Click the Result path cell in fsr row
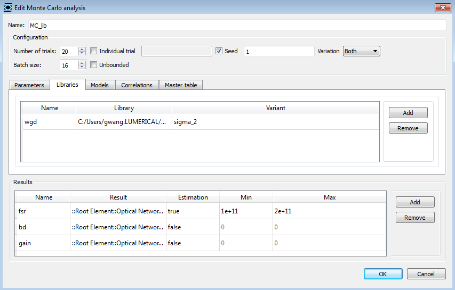 click(x=118, y=211)
